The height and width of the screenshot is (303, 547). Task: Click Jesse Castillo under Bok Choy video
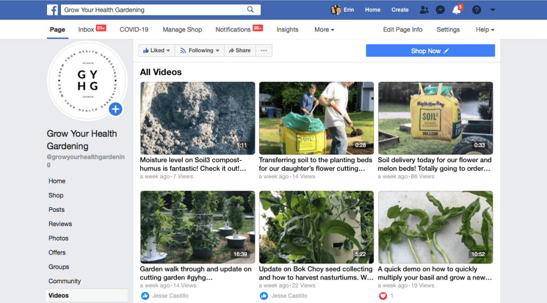click(289, 296)
